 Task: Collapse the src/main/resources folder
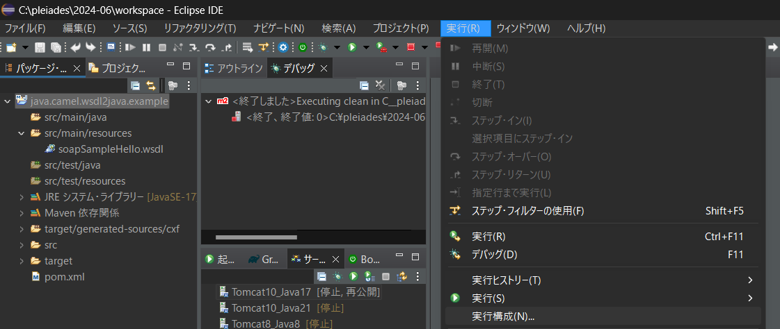[x=22, y=133]
